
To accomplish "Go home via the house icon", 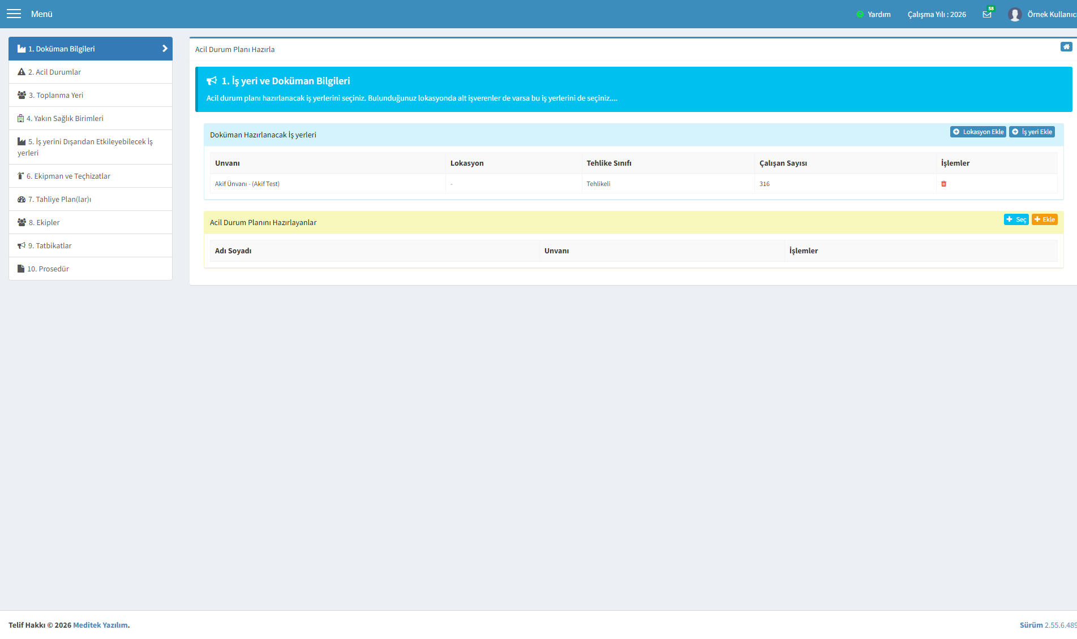I will click(1066, 47).
